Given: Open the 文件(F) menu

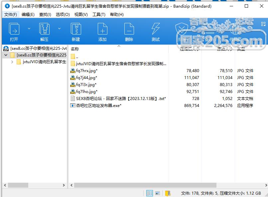Looking at the screenshot, I should pyautogui.click(x=10, y=15).
